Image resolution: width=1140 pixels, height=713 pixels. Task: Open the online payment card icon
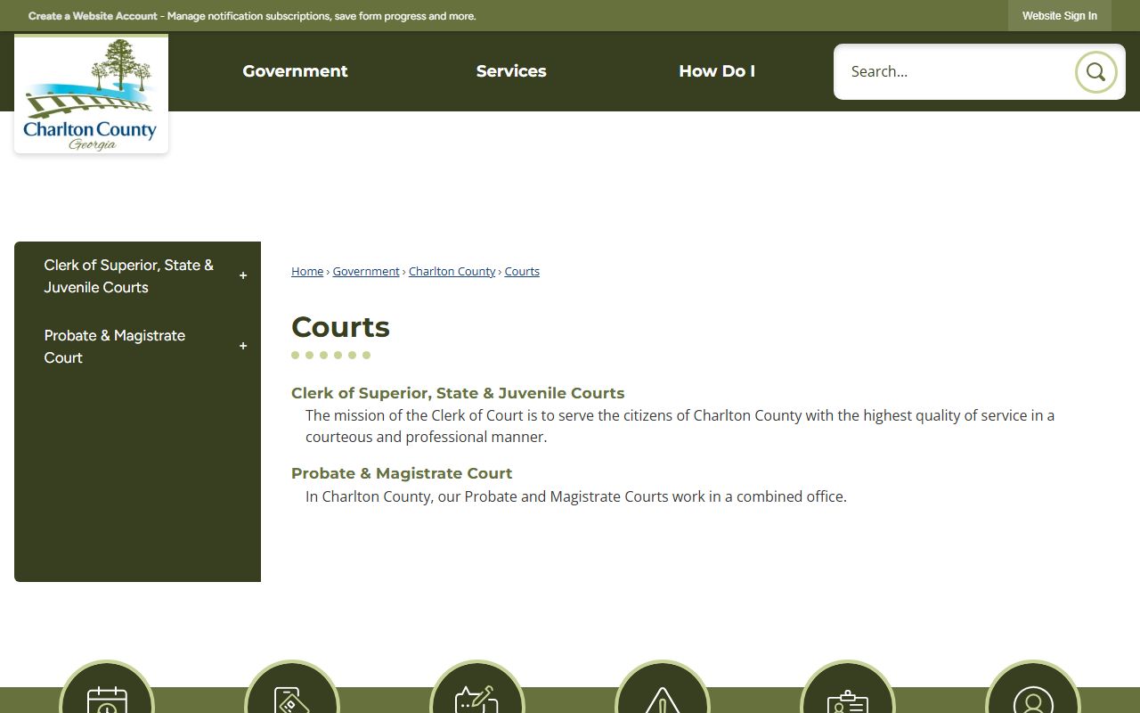292,687
